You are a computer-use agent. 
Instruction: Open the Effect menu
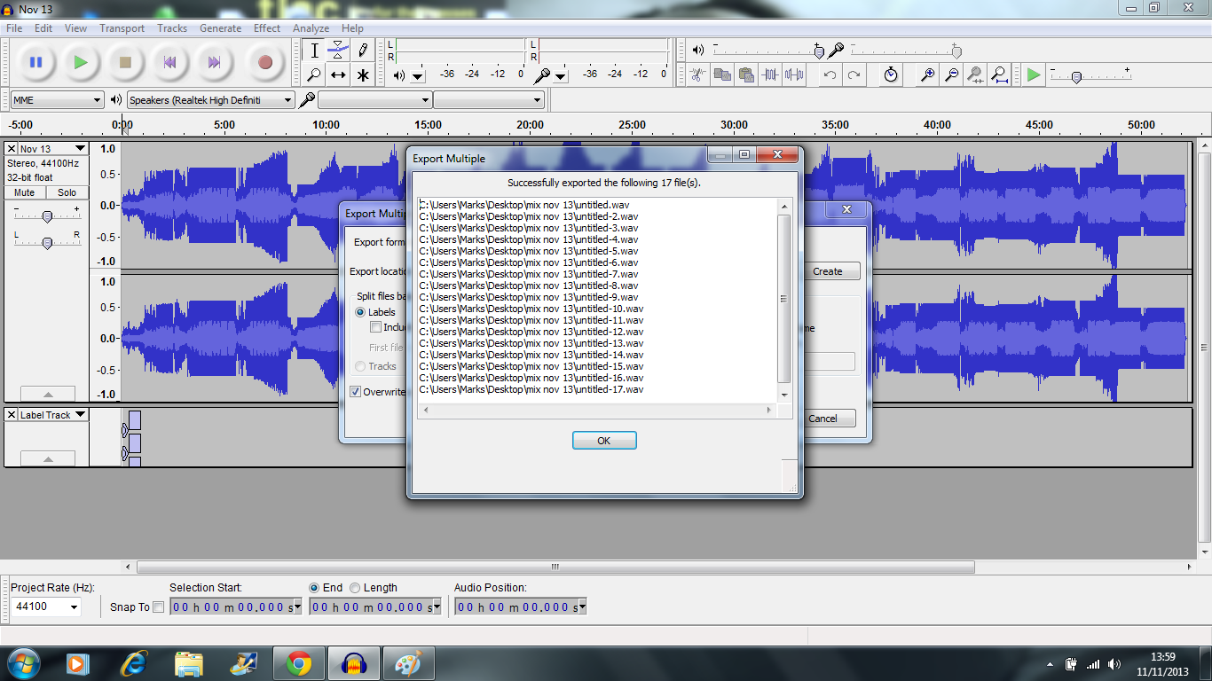point(266,28)
